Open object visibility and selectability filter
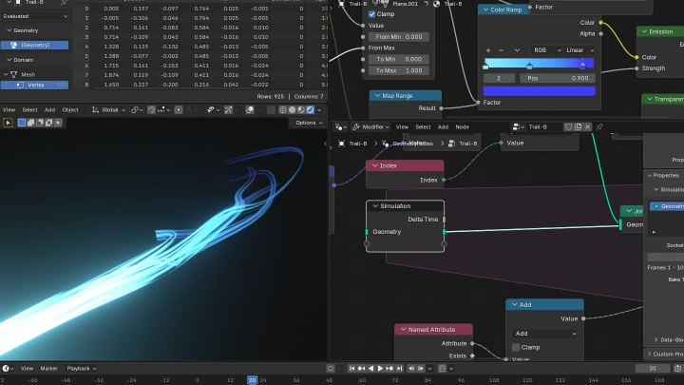684x385 pixels. click(x=213, y=110)
